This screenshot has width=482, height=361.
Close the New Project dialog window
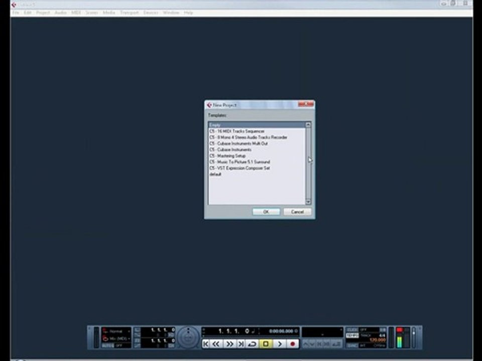pos(306,104)
